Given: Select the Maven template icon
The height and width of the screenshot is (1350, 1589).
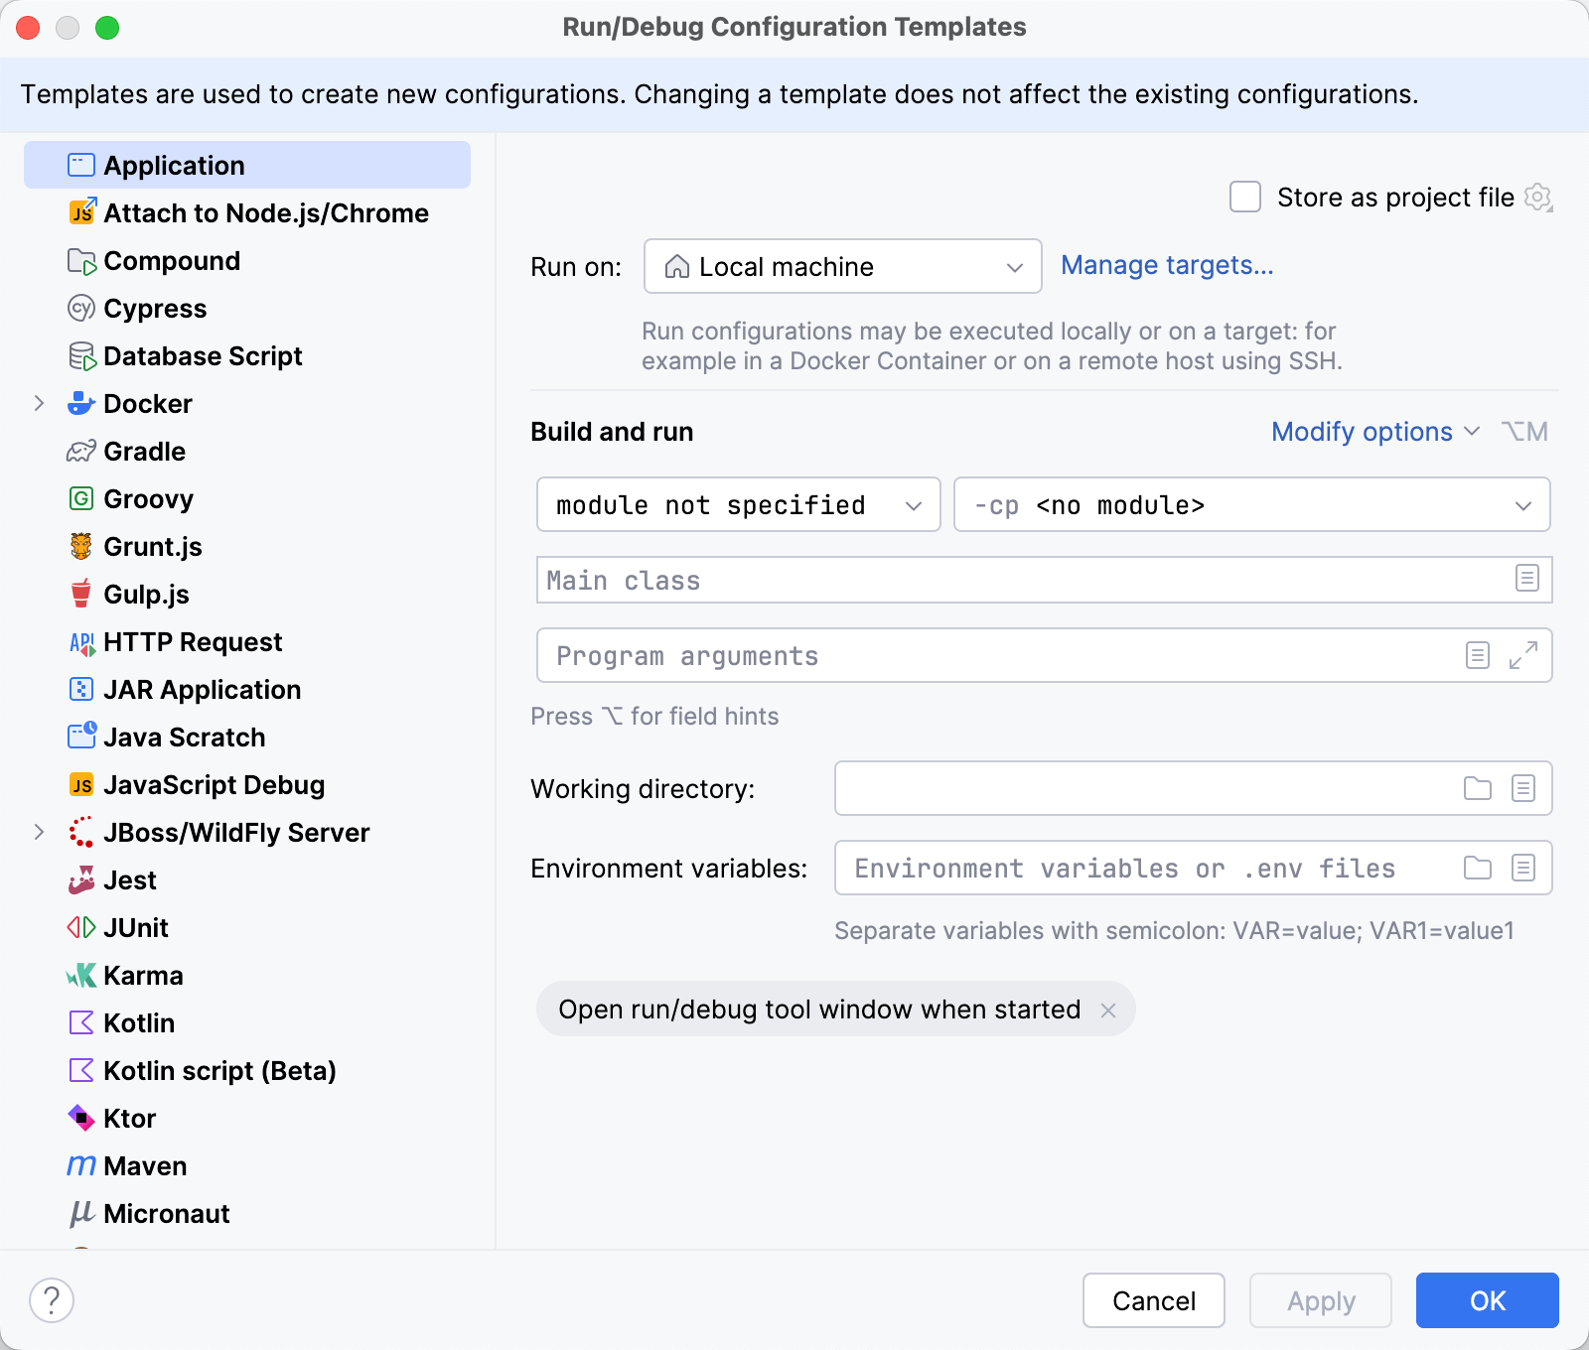Looking at the screenshot, I should pos(80,1165).
